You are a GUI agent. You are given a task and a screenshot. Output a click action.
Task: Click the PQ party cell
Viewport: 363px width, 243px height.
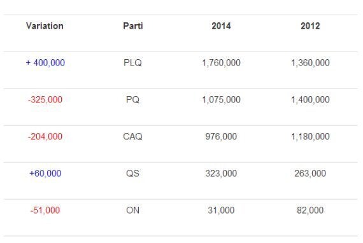coord(132,100)
